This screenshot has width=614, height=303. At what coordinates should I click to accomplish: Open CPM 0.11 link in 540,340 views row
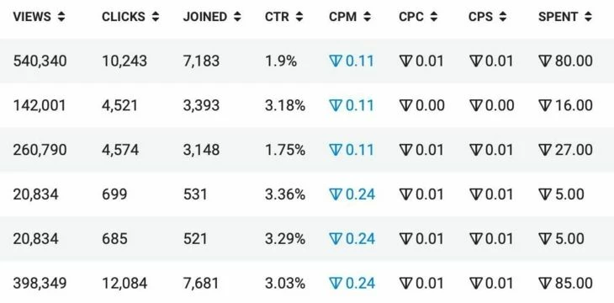coord(352,61)
